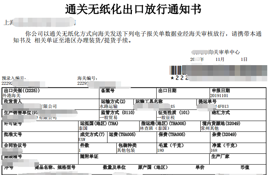Viewport: 268px width, 175px height.
Task: Select the 水路运输 value
Action: pyautogui.click(x=109, y=106)
